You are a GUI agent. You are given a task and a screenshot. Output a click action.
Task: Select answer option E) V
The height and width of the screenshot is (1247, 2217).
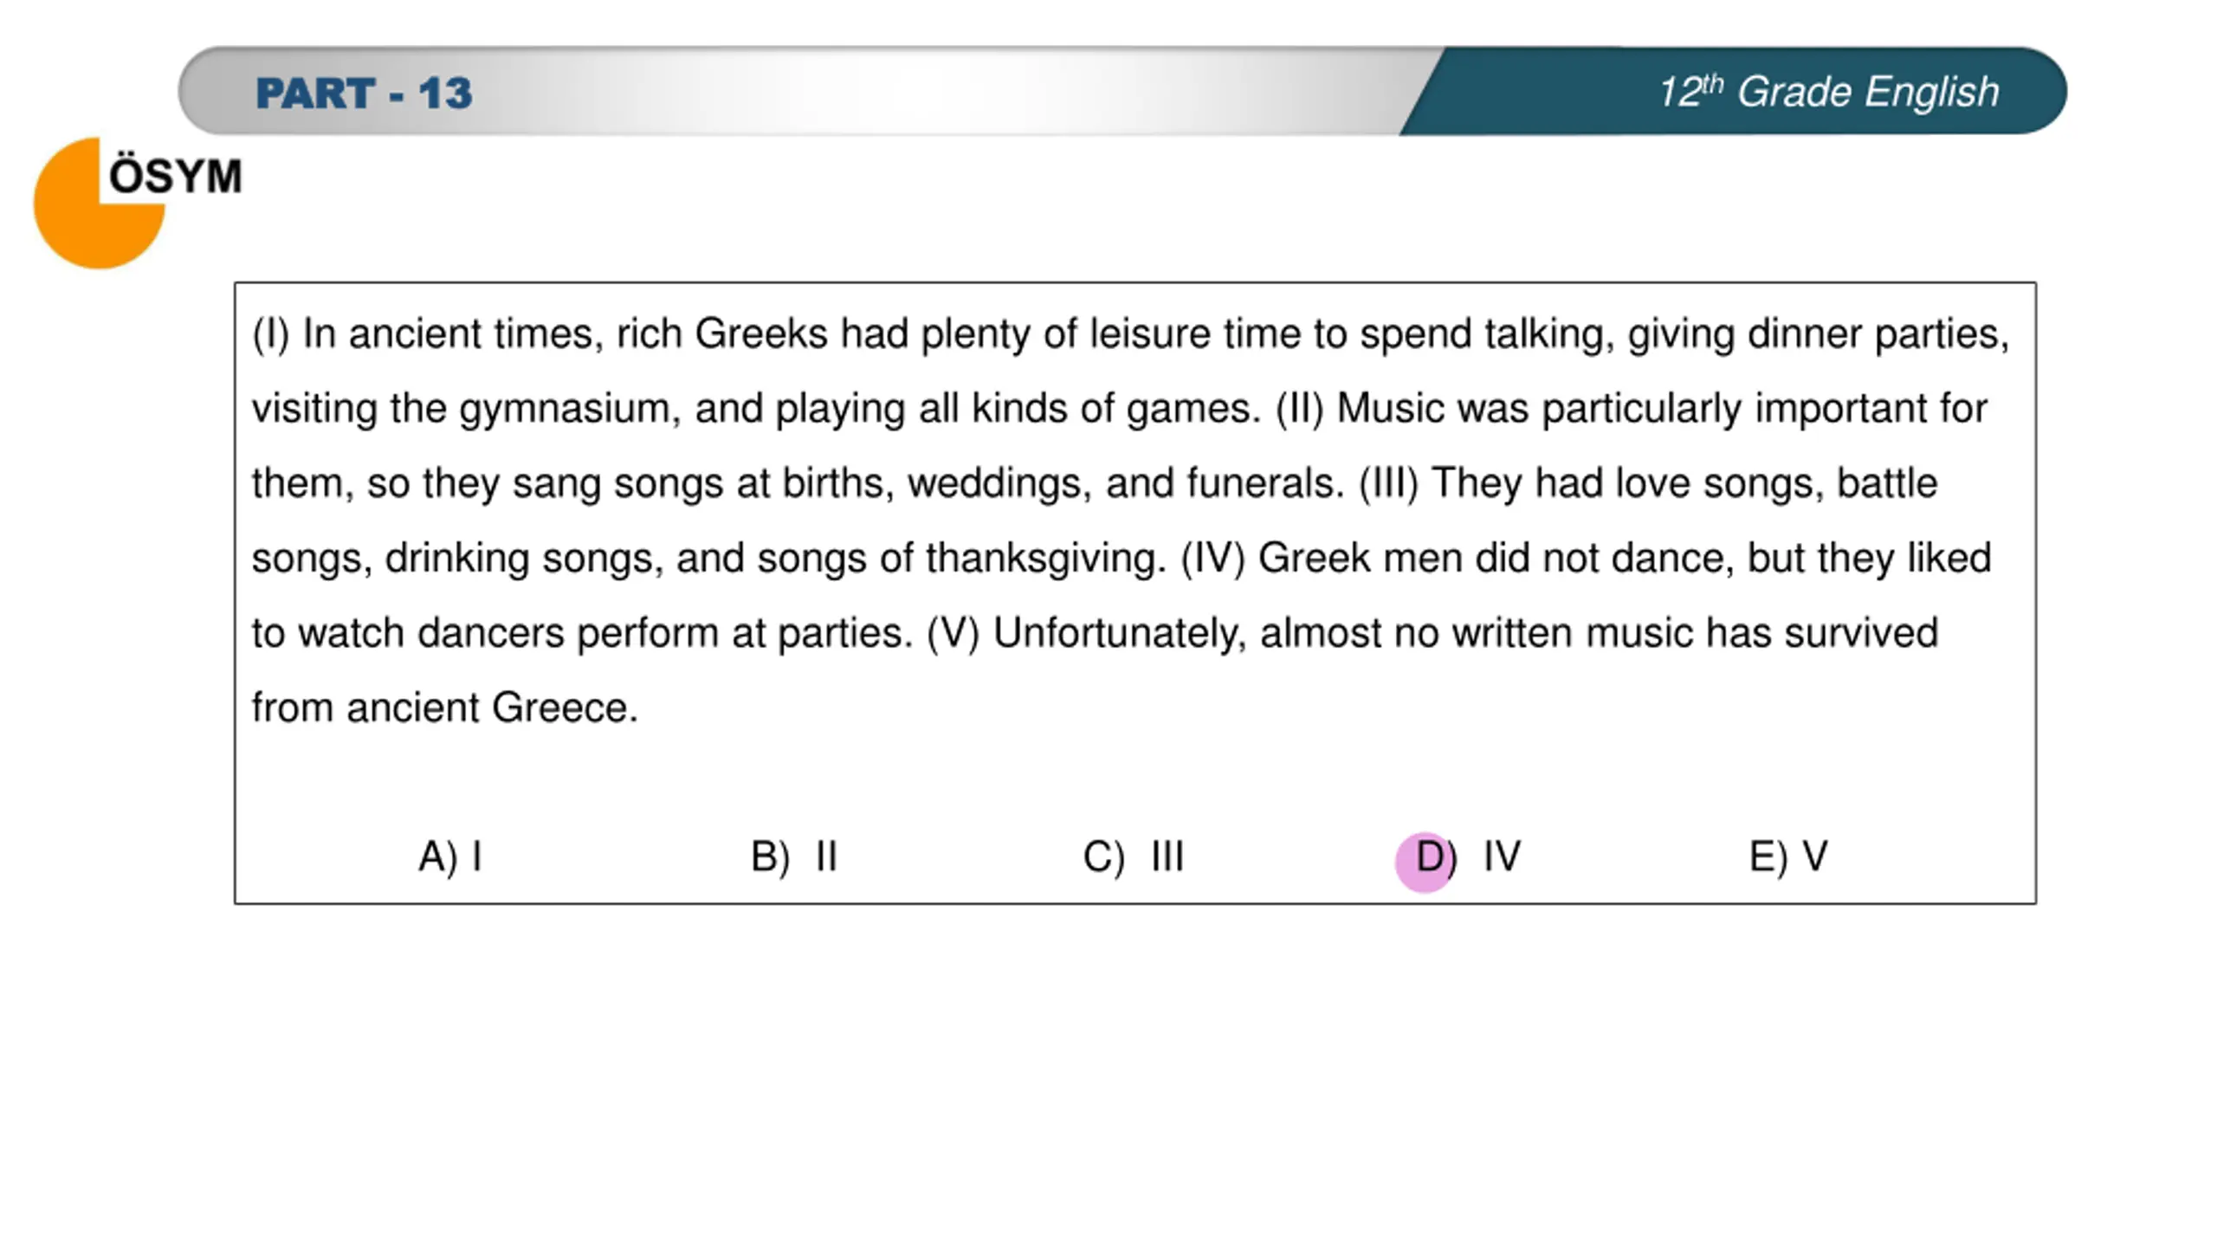click(x=1788, y=856)
